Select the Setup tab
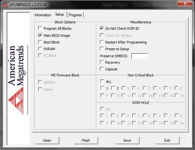 (60, 14)
